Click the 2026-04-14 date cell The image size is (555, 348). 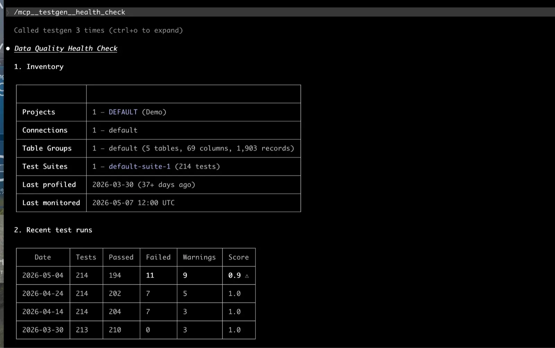(x=43, y=312)
